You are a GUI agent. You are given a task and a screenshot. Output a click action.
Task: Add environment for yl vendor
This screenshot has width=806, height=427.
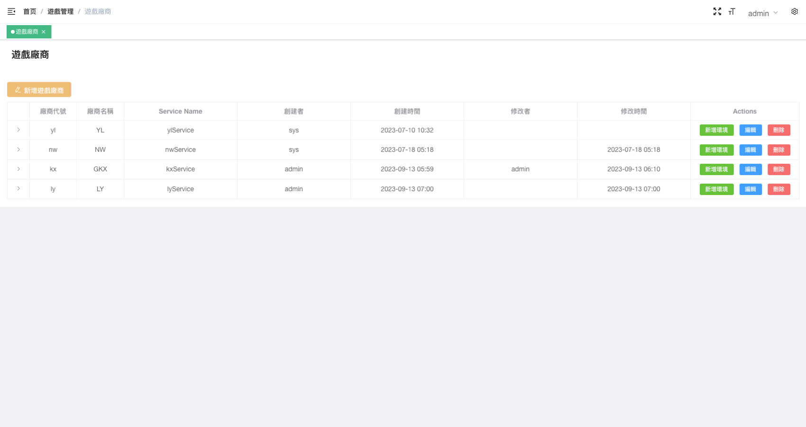tap(716, 130)
